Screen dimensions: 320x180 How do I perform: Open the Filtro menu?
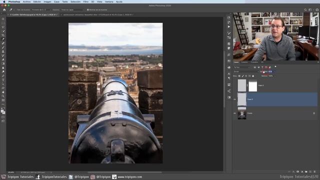pos(85,1)
